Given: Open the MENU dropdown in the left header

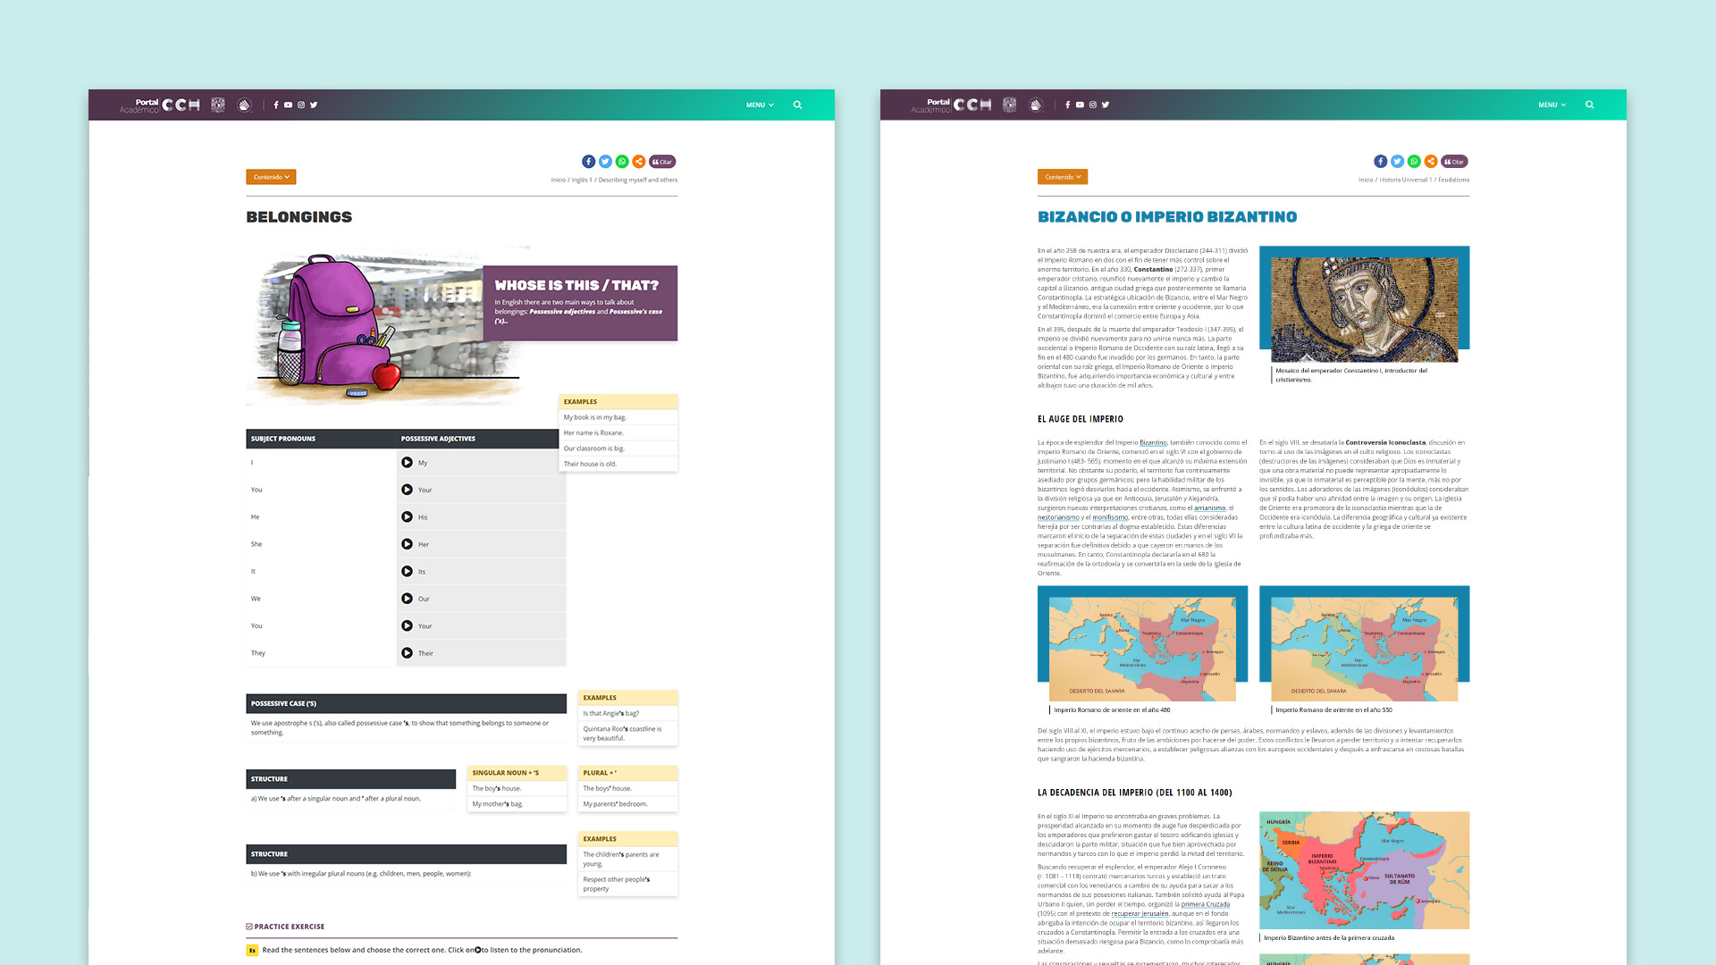Looking at the screenshot, I should coord(760,105).
